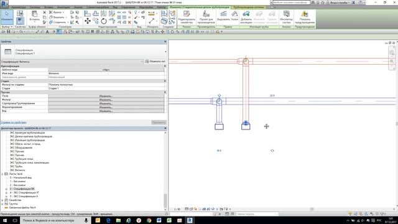Click Изменить button for Фильтр row
Screen dimensions: 398x224
pyautogui.click(x=106, y=100)
